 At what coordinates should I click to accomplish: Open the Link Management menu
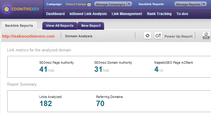(127, 14)
